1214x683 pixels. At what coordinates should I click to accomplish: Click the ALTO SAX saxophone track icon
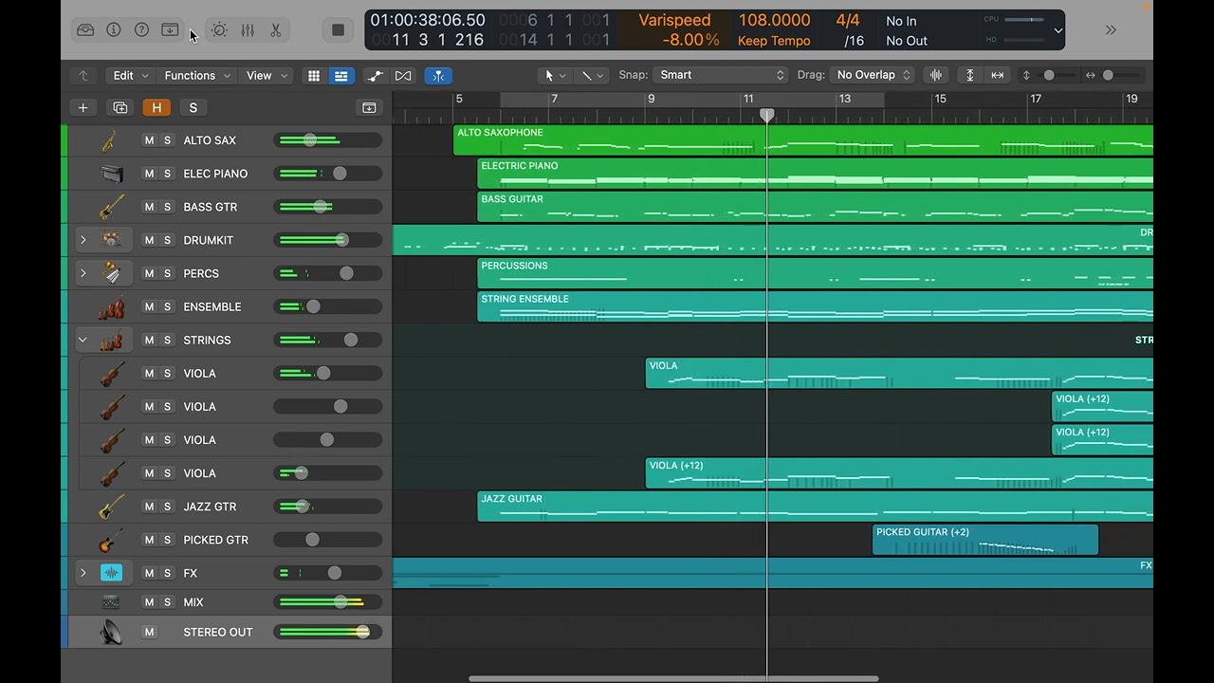[110, 140]
